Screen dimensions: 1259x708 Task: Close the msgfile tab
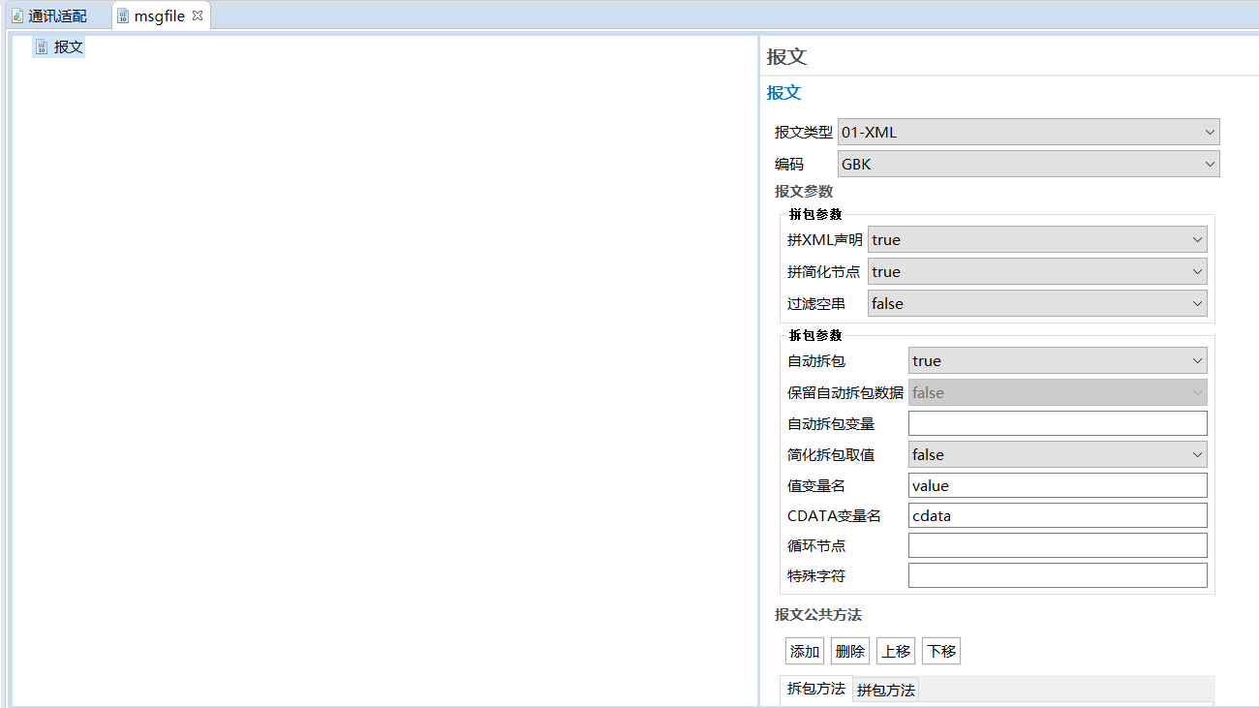tap(198, 15)
